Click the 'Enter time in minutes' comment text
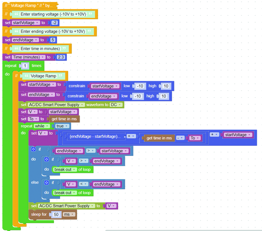The height and width of the screenshot is (231, 262). [40, 49]
